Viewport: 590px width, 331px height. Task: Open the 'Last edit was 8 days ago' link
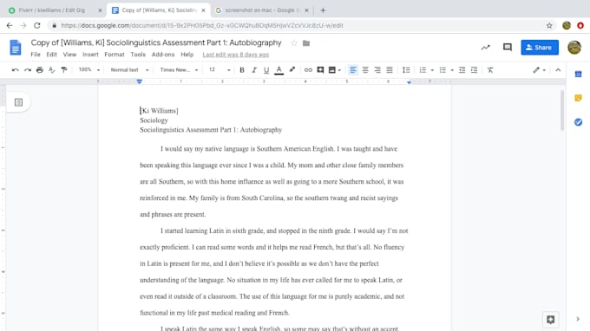235,55
